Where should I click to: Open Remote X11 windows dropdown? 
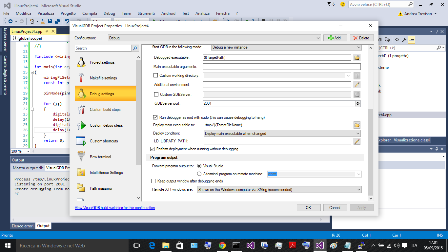279,189
